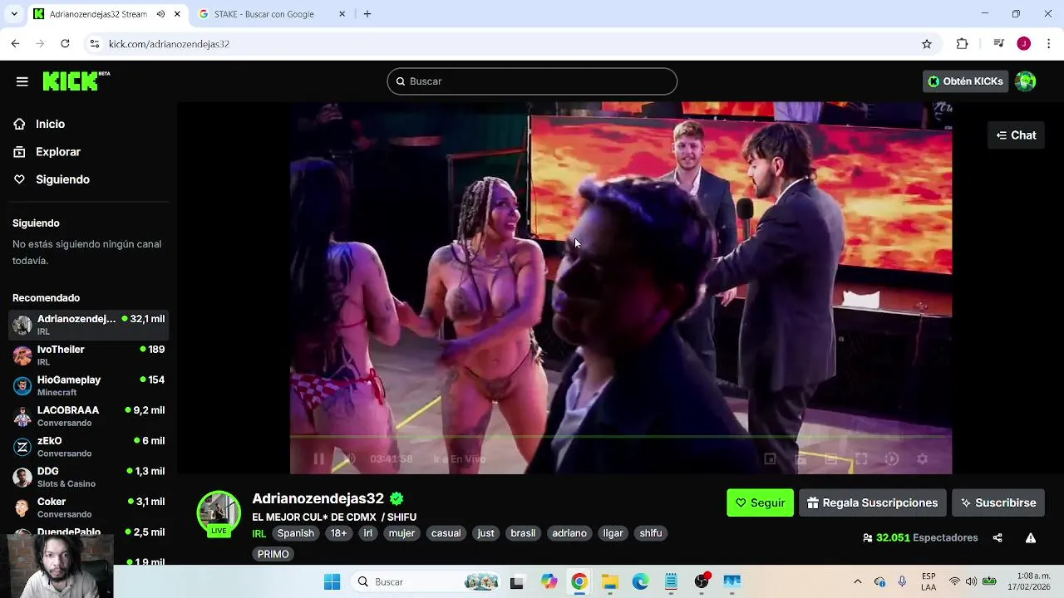Open the Chrome profile J avatar

tap(1024, 44)
